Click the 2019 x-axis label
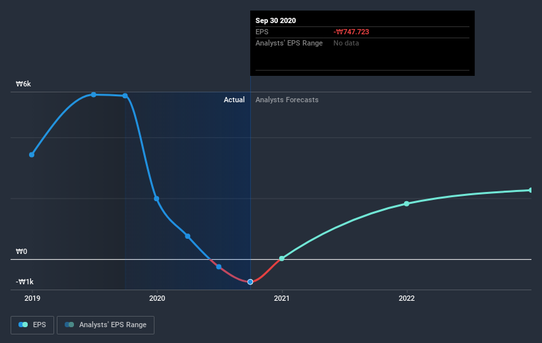 pos(32,298)
